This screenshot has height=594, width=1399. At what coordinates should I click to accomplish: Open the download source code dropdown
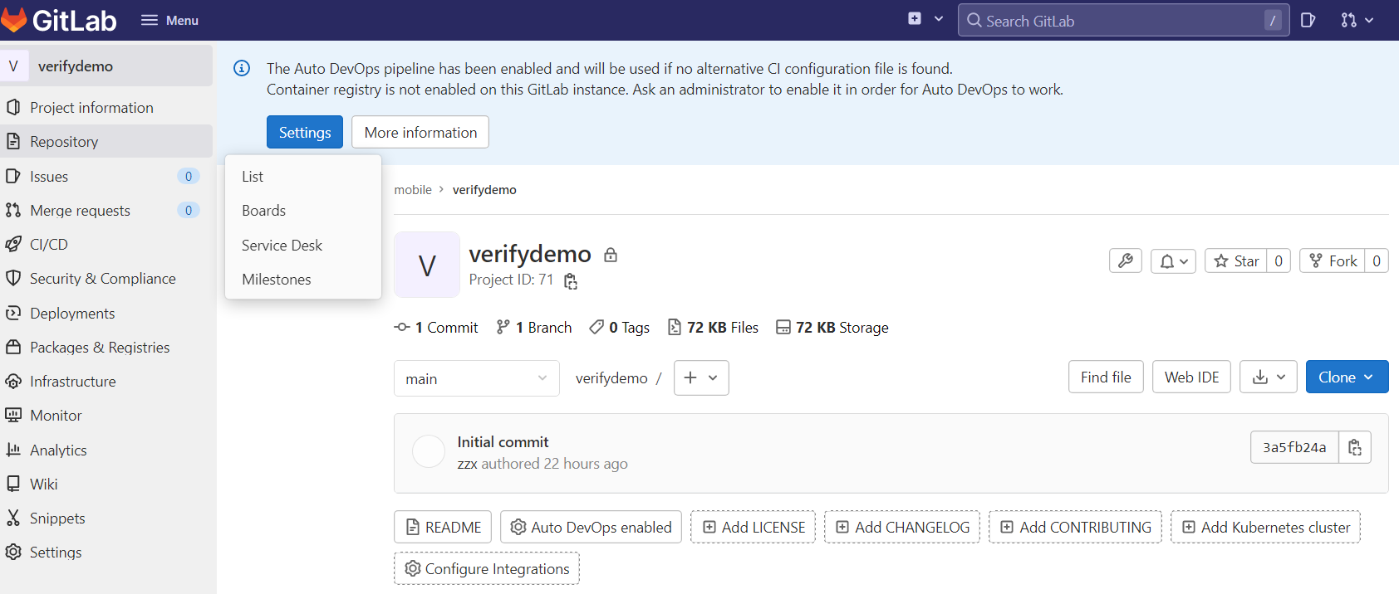[1269, 377]
